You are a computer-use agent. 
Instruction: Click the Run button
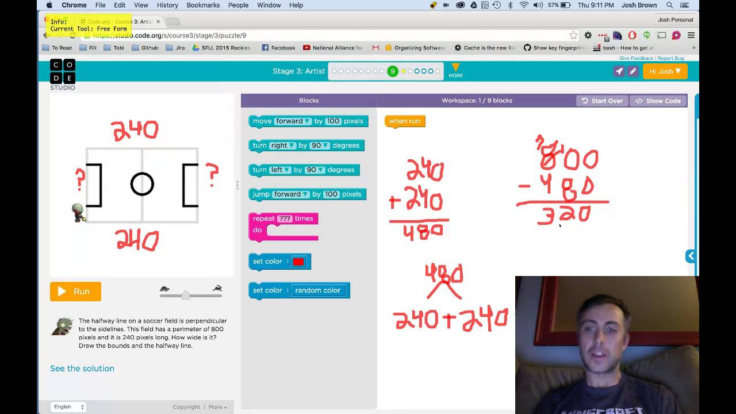click(75, 292)
